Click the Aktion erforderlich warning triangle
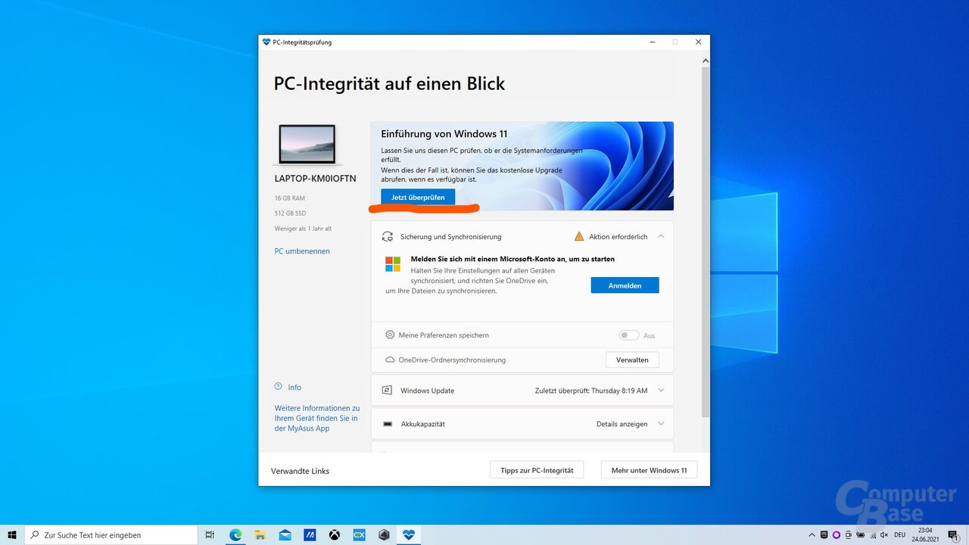969x545 pixels. (580, 236)
